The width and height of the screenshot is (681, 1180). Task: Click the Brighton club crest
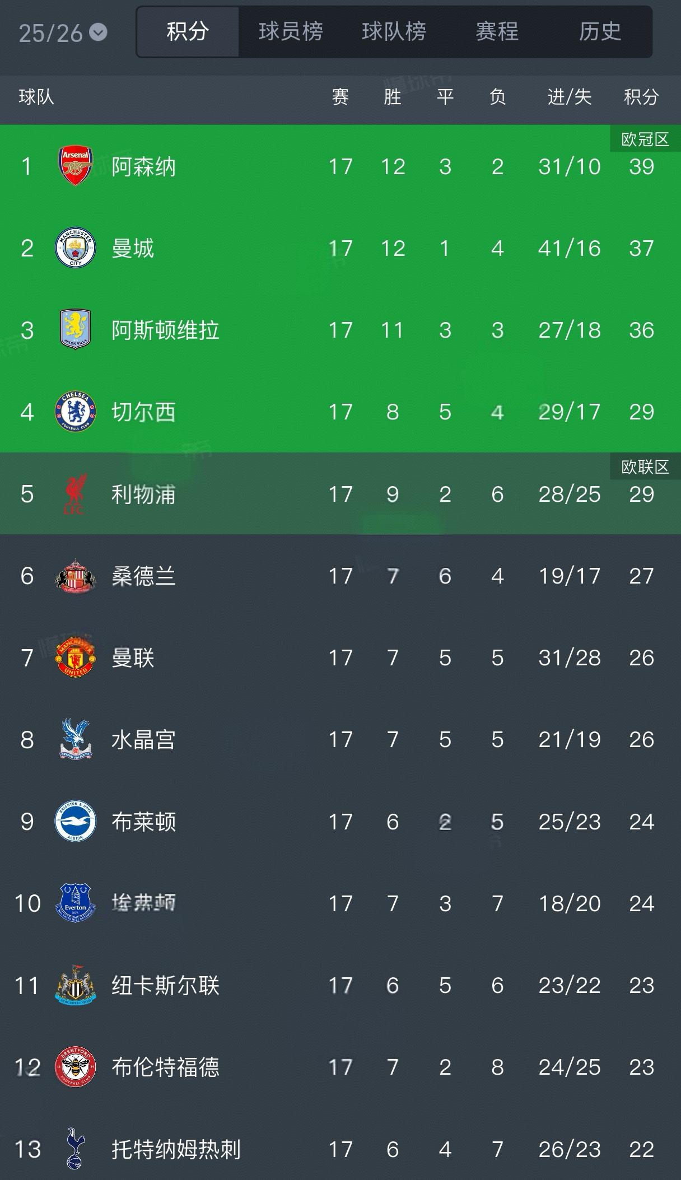click(x=76, y=822)
